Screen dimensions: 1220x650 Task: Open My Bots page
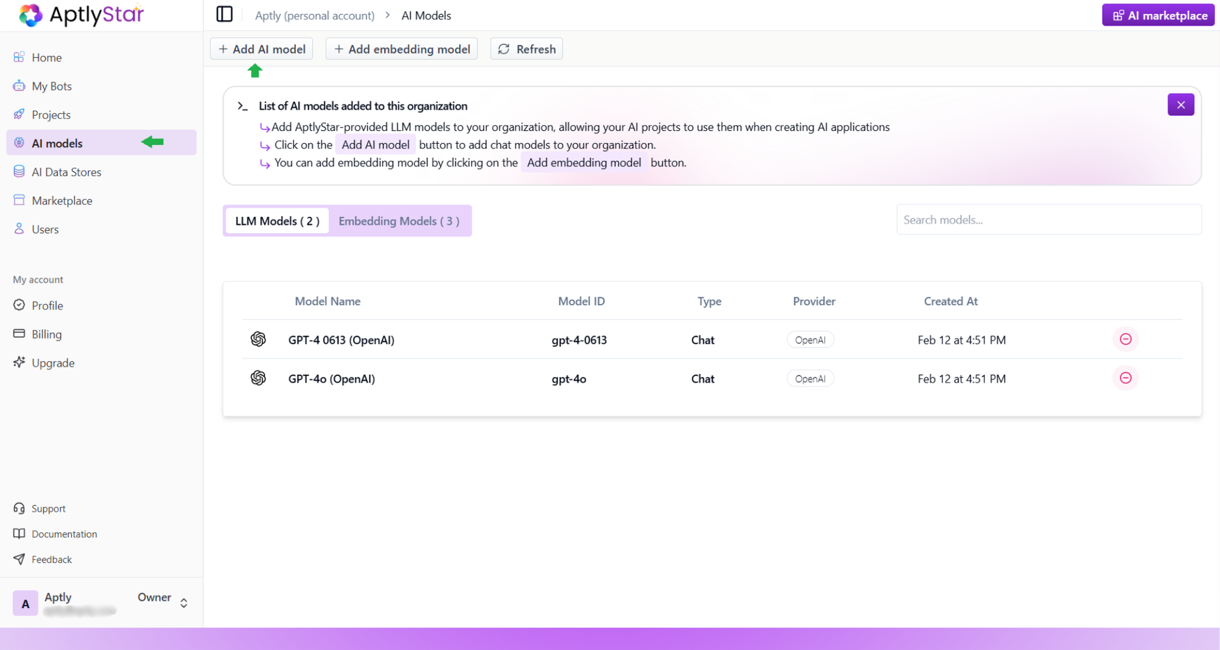pos(101,86)
